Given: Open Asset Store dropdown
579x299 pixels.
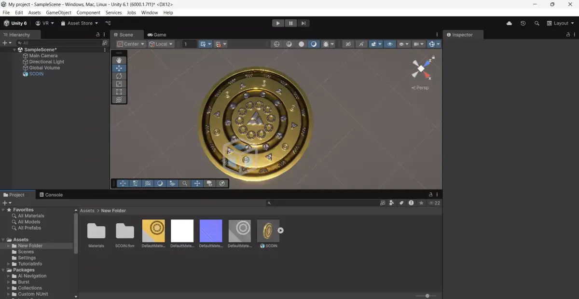Looking at the screenshot, I should pyautogui.click(x=79, y=23).
